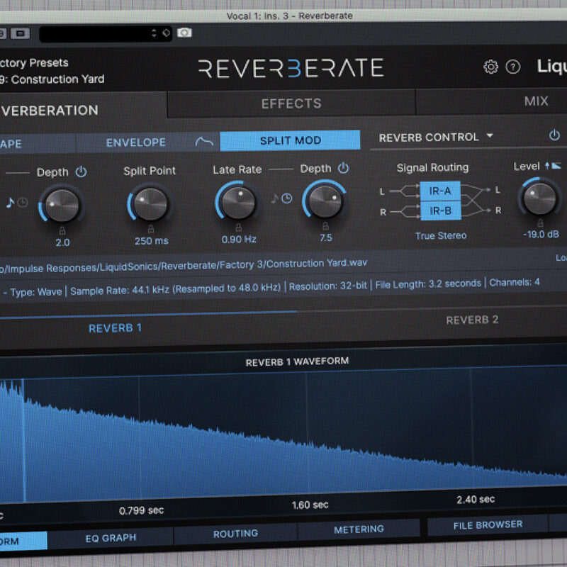Click the lock under the Level knob
567x567 pixels.
540,223
